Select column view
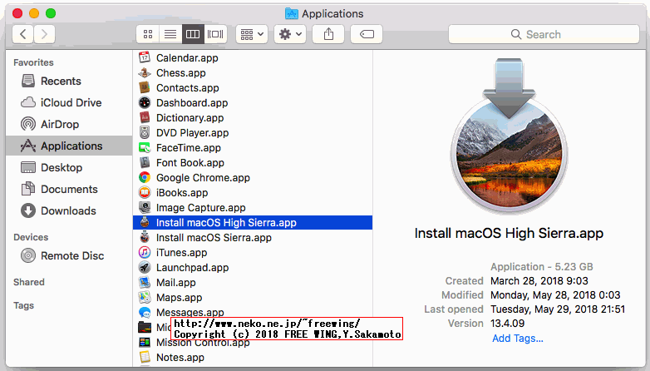 click(x=193, y=34)
